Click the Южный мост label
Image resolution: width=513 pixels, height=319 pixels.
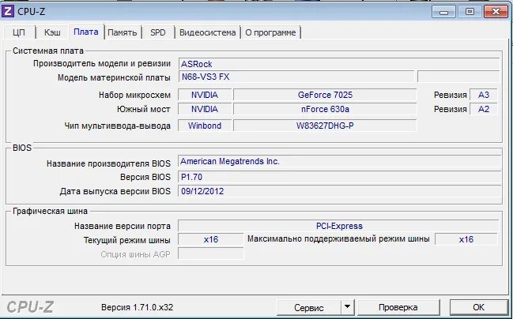point(144,109)
